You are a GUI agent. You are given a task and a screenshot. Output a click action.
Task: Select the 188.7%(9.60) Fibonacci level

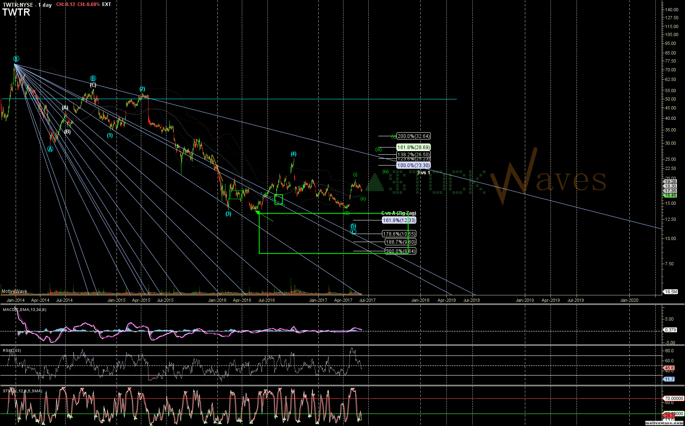tap(400, 242)
